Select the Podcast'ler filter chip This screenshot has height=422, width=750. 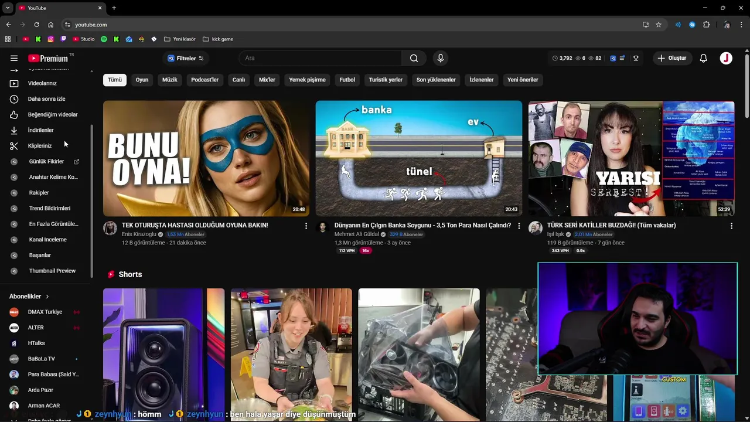205,80
